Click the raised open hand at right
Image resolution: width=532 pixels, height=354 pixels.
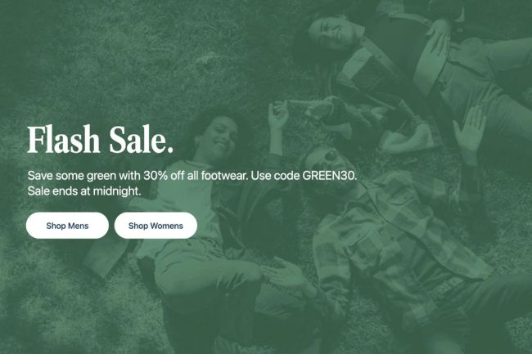pyautogui.click(x=471, y=131)
